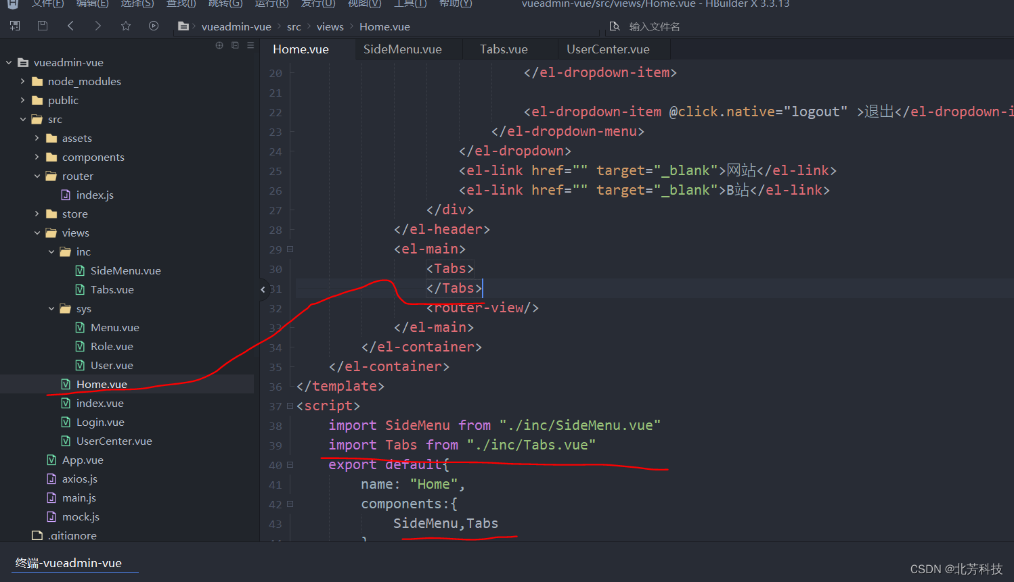Click the locate current file target icon
Viewport: 1014px width, 582px height.
click(x=219, y=45)
